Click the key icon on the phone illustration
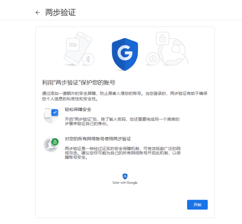The height and width of the screenshot is (224, 242). (73, 45)
